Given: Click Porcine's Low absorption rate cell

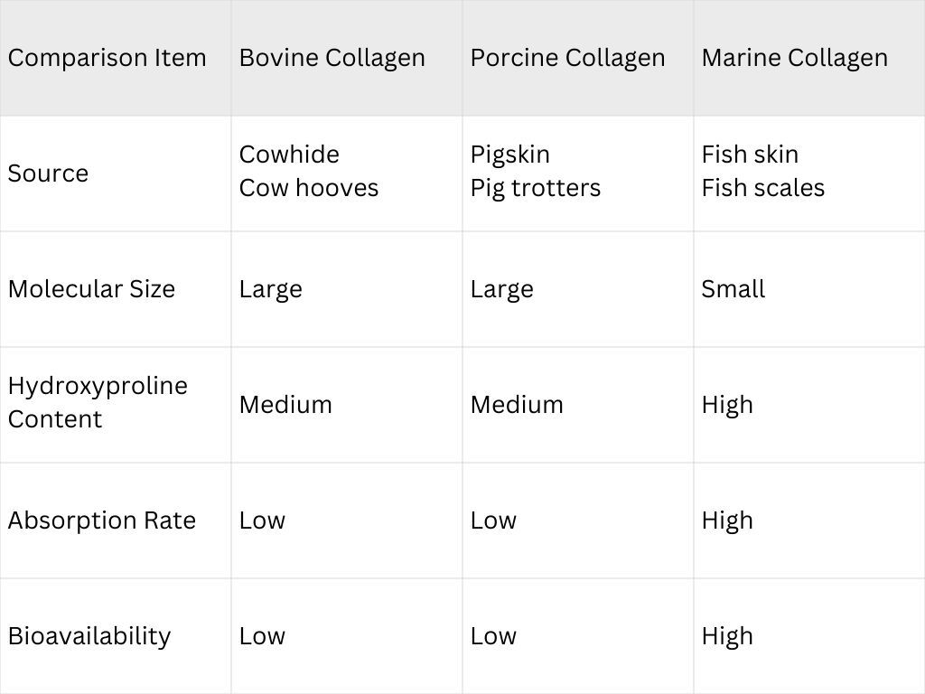Looking at the screenshot, I should point(493,520).
